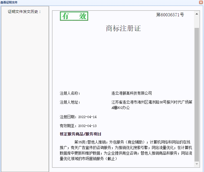Image resolution: width=204 pixels, height=172 pixels.
Task: Click registrant name 连云港颐高科技有限公司
Action: [132, 93]
